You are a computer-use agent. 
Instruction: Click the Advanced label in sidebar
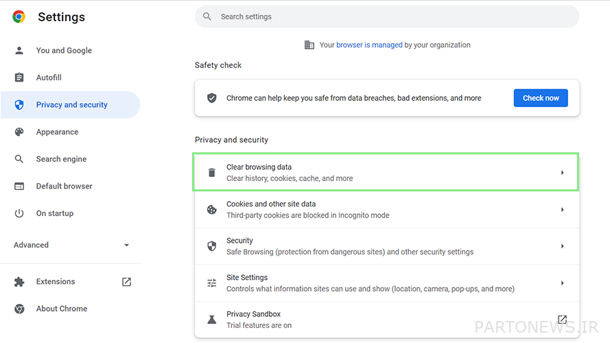click(31, 245)
